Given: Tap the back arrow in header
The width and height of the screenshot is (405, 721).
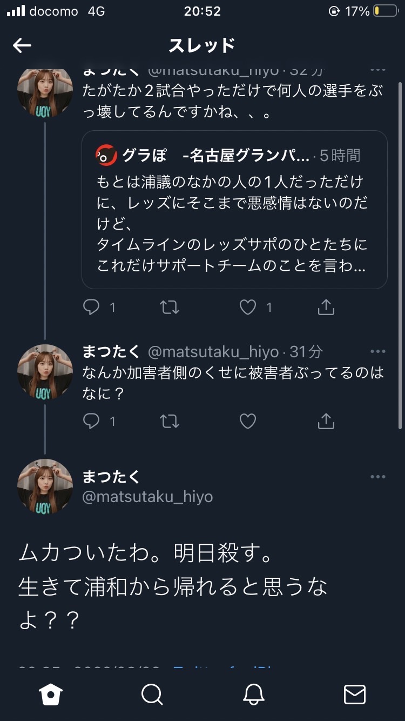Looking at the screenshot, I should point(22,45).
